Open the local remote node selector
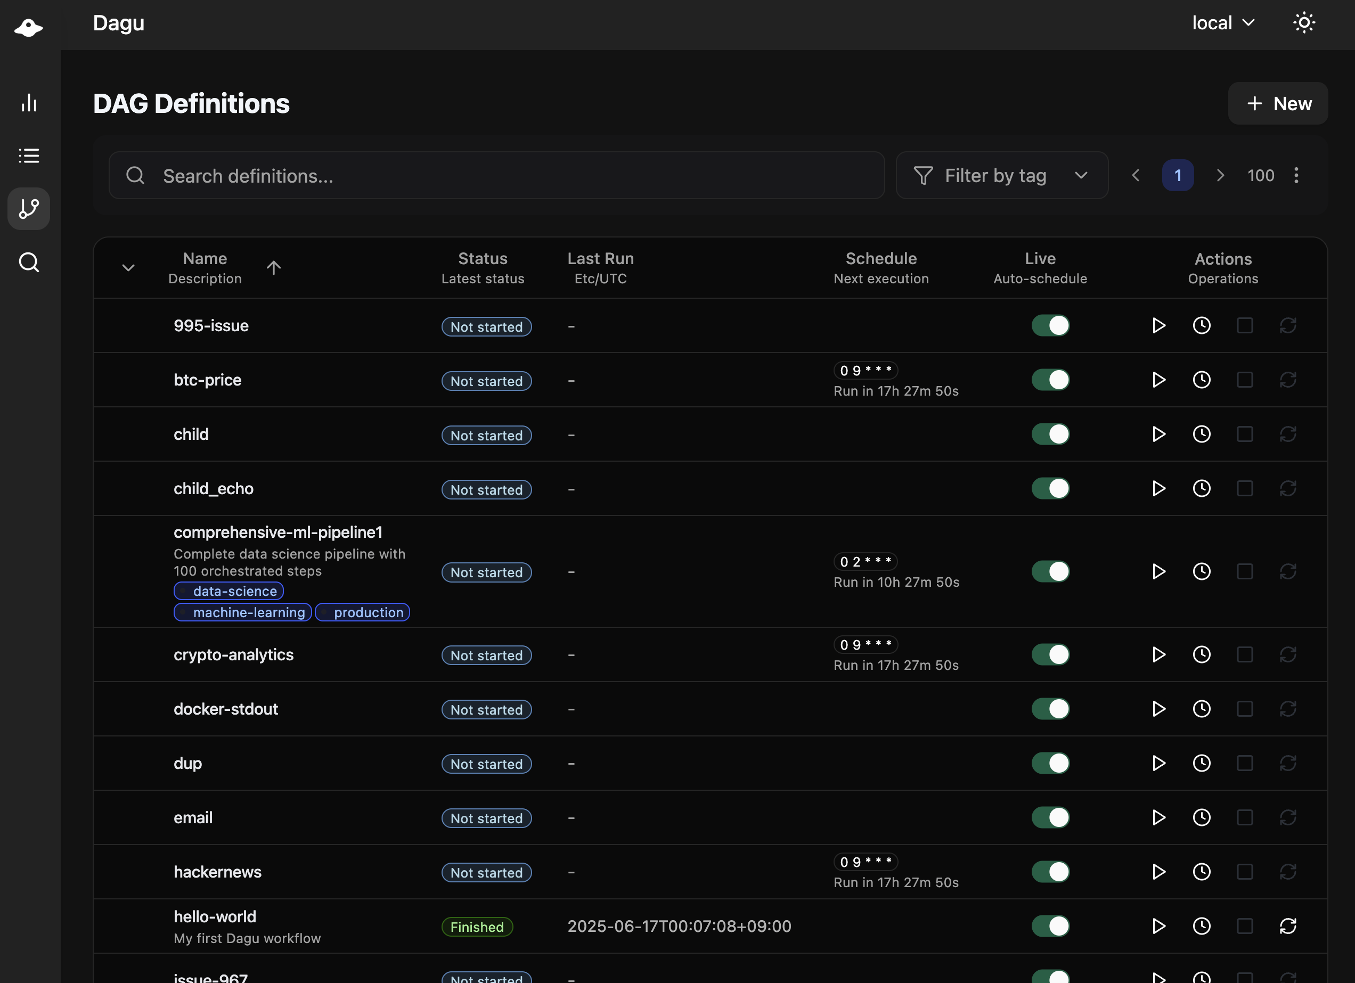This screenshot has width=1355, height=983. point(1222,23)
